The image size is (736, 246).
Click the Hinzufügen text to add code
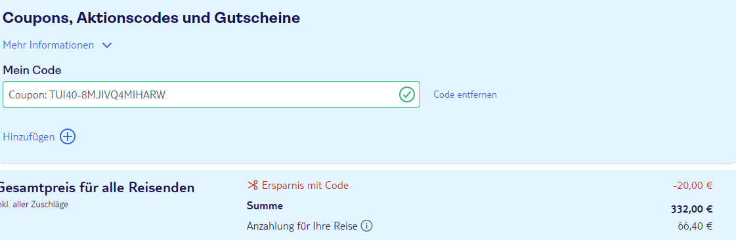coord(29,137)
